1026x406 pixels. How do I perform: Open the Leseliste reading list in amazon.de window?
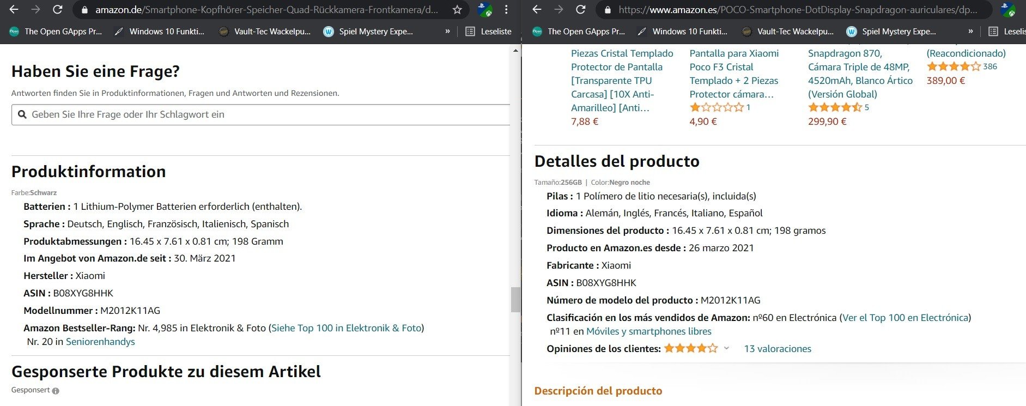click(x=488, y=32)
